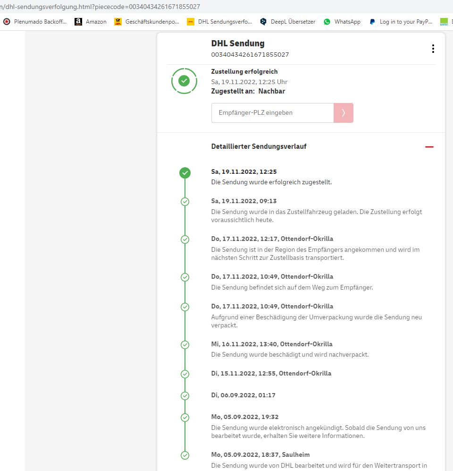The image size is (453, 471).
Task: Click the timeline marker for 05.09.2022, 18:37 Saulheim
Action: [185, 455]
